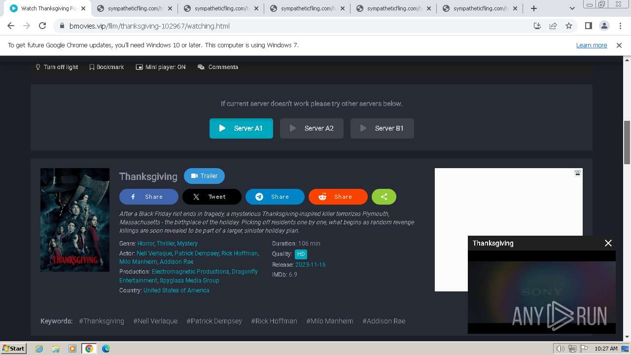Open the #Patrick Dempsey keyword
This screenshot has width=631, height=355.
click(214, 321)
